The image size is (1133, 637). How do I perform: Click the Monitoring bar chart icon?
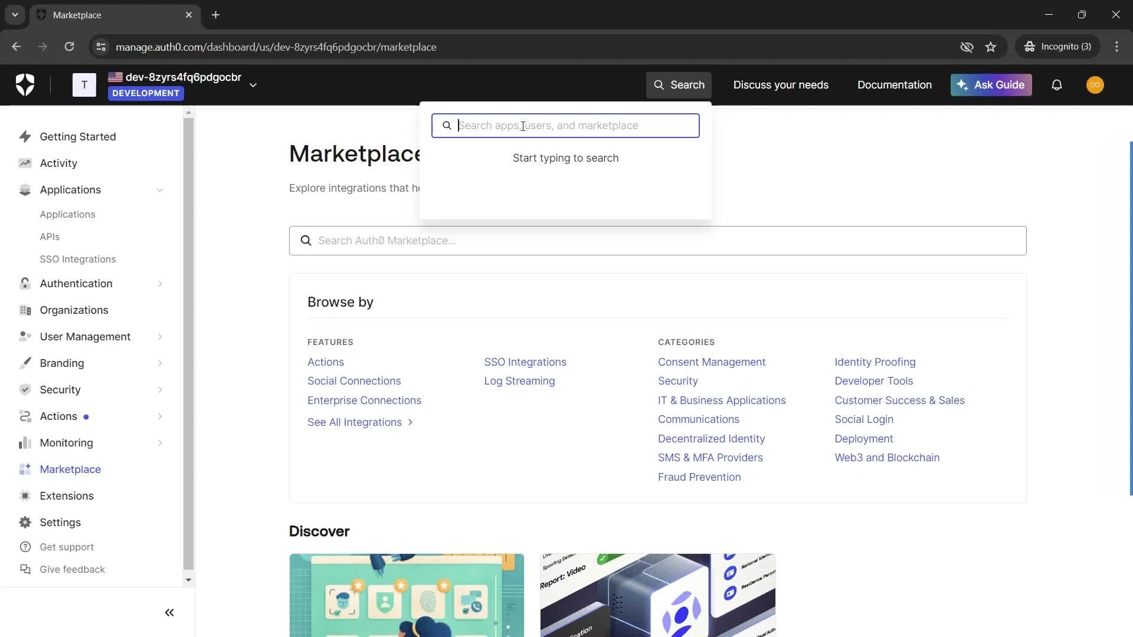pyautogui.click(x=25, y=443)
